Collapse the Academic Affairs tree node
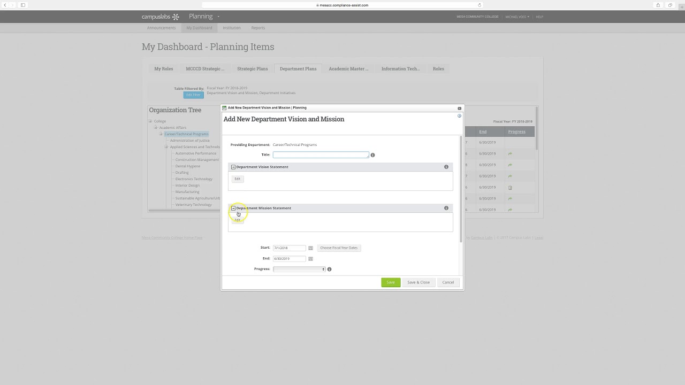This screenshot has height=385, width=685. tap(156, 128)
